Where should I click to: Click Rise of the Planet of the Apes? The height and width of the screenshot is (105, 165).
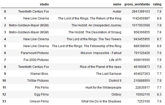(x=100, y=67)
